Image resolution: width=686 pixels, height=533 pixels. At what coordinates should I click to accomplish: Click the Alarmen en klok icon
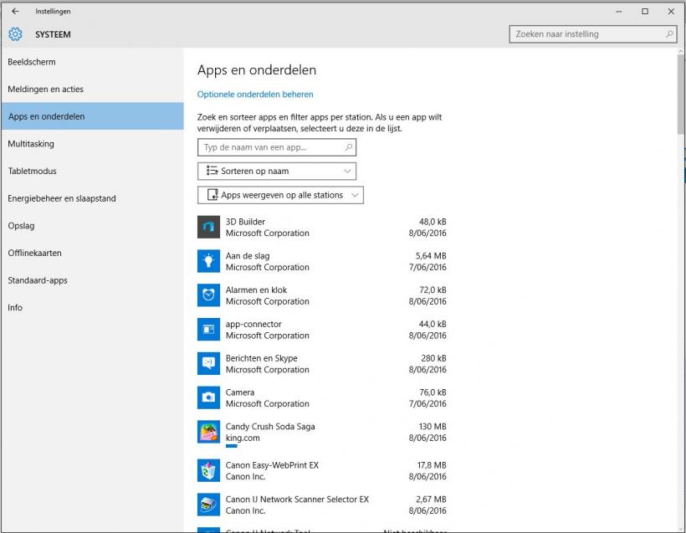[208, 295]
